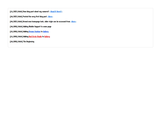Select the "[21/SEP/2026]" date text
This screenshot has height=120, width=161.
point(16,12)
